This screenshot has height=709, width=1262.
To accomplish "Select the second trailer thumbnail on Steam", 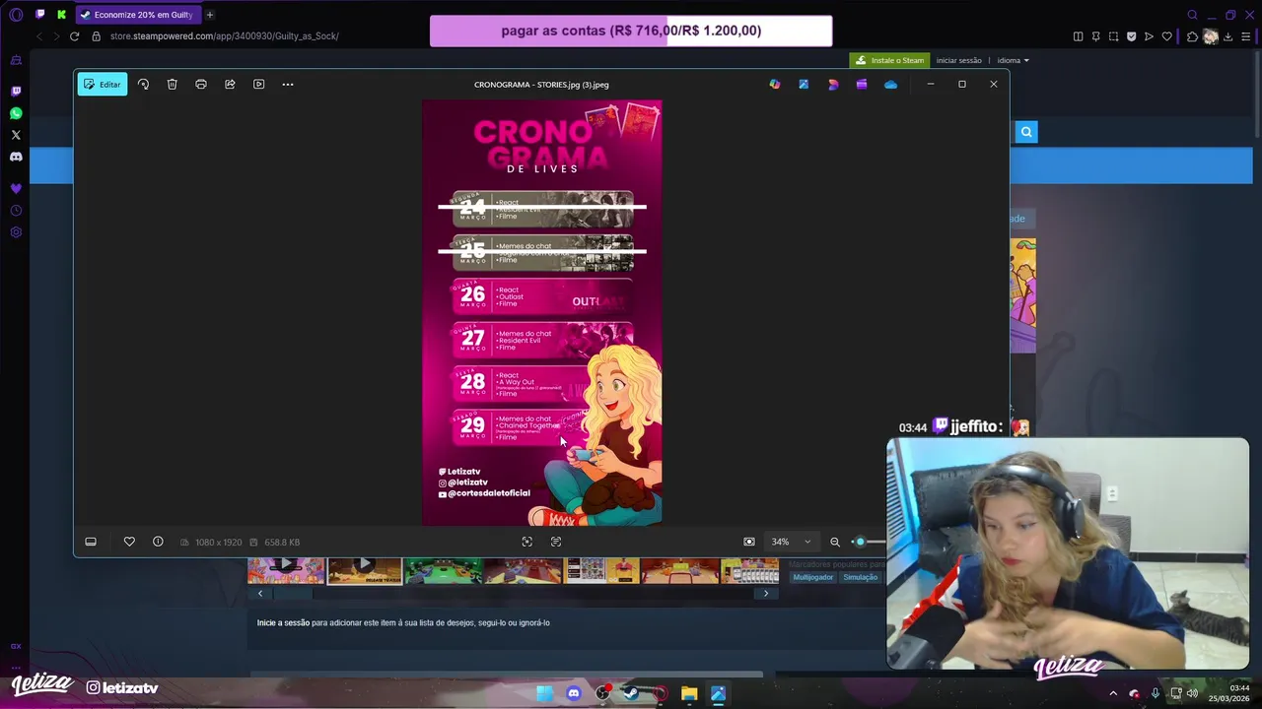I will pos(365,570).
